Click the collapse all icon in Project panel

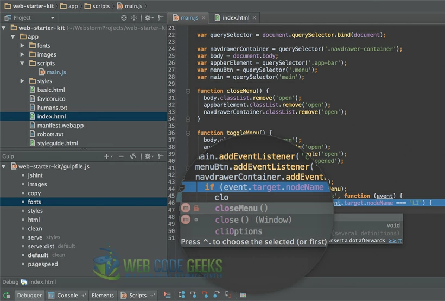pos(134,18)
